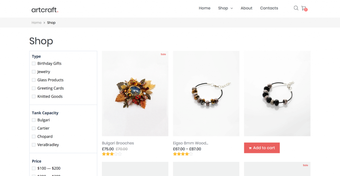Open the Bulgari brooch product image
Viewport: 340px width, 176px height.
[x=135, y=94]
